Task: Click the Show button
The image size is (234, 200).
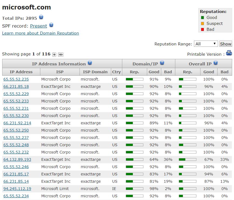Action: coord(226,44)
